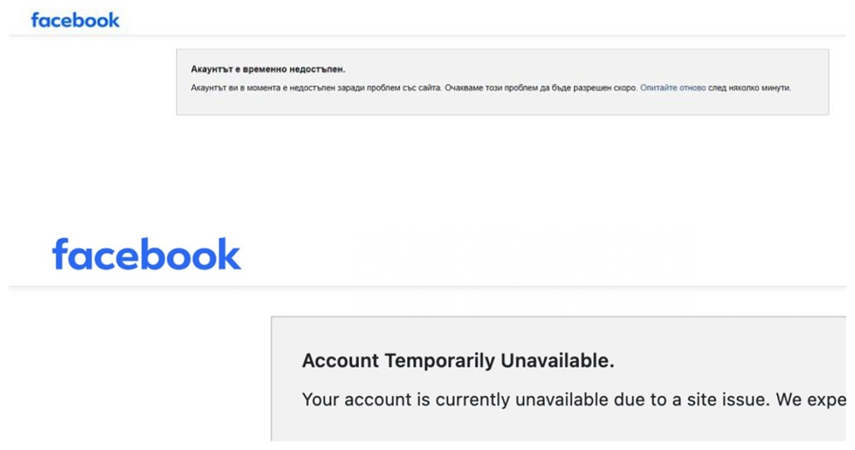
Task: Click the large blue facebook logo
Action: 146,254
